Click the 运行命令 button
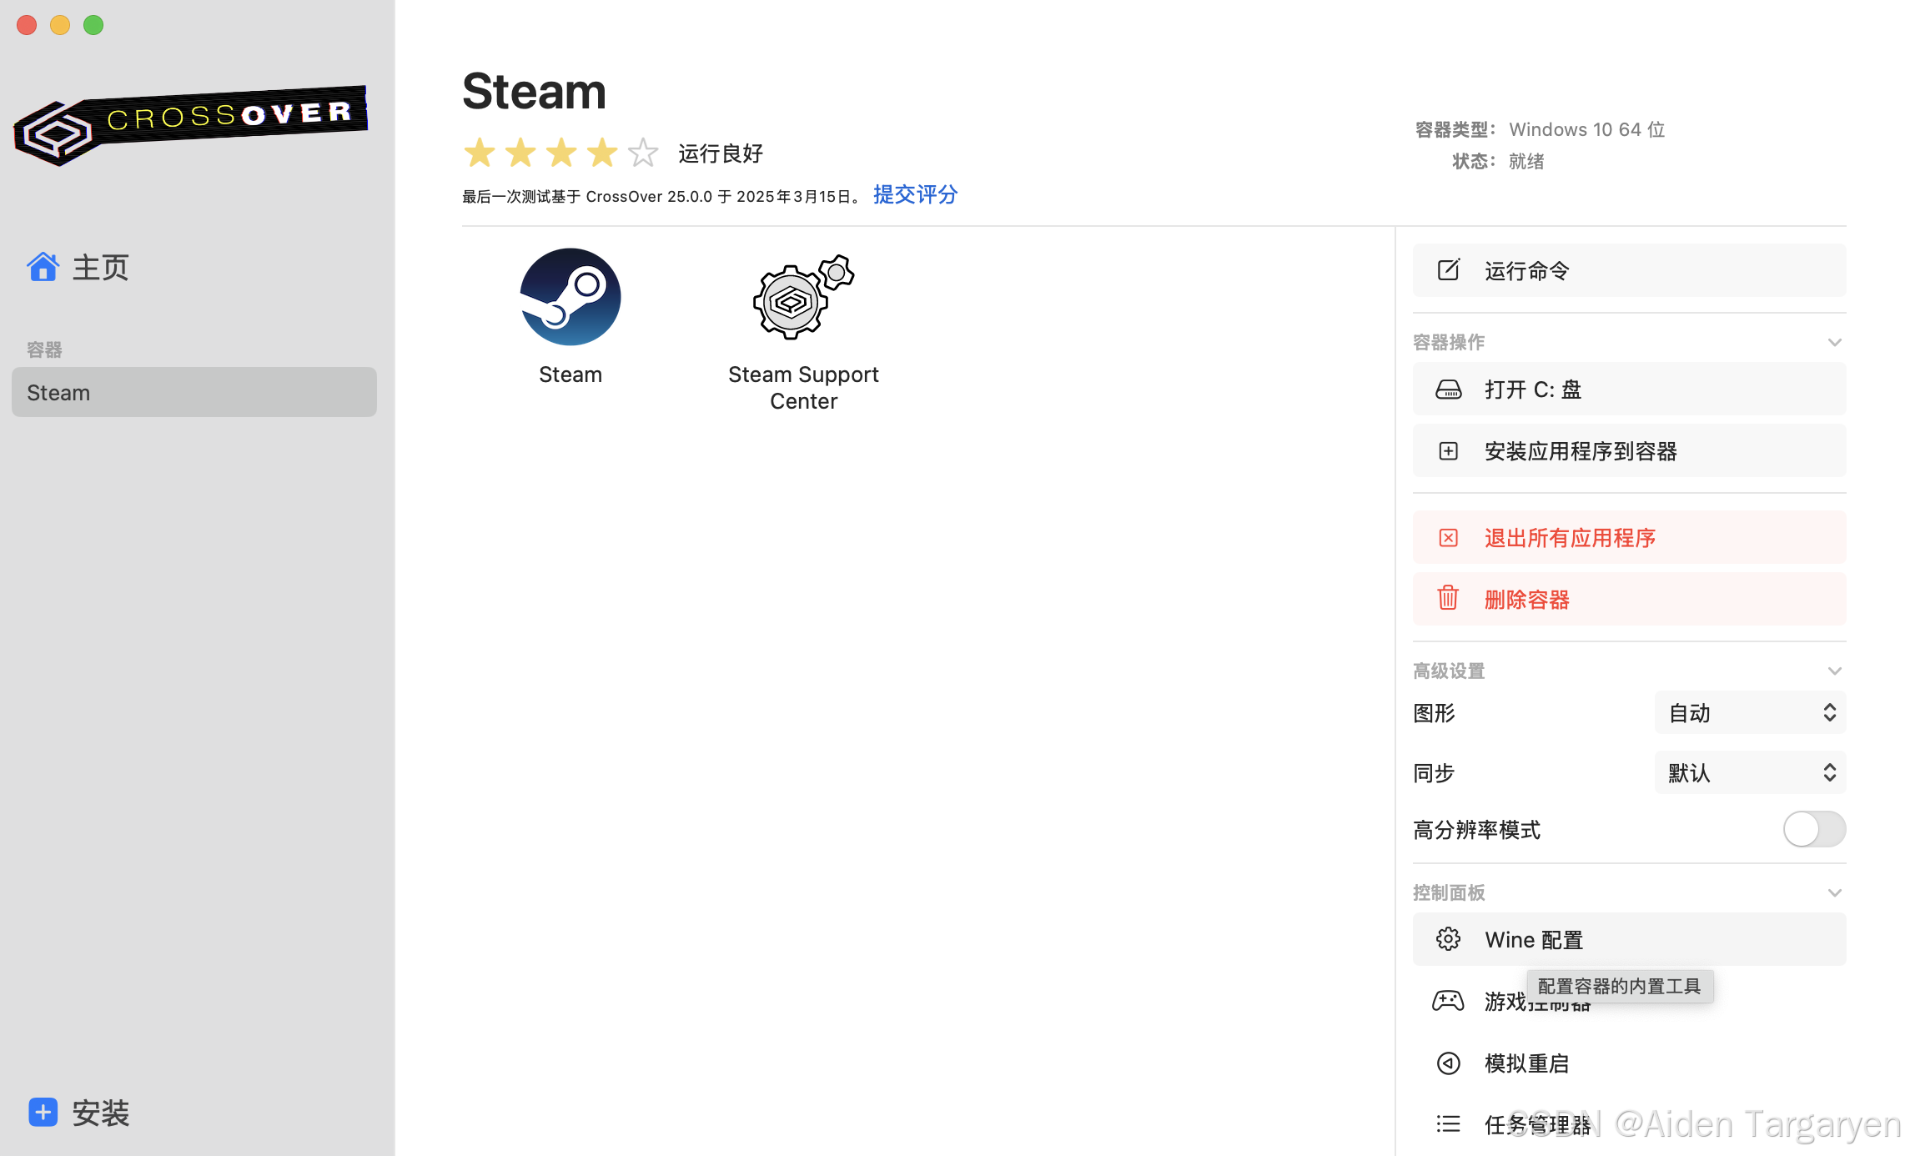 click(1629, 270)
